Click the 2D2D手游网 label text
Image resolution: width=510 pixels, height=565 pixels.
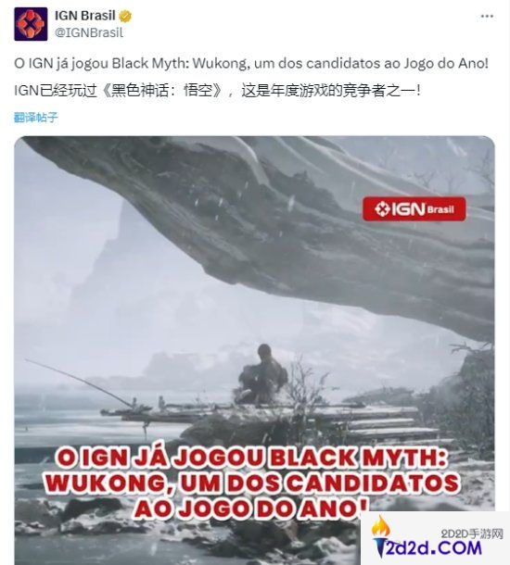pos(472,534)
